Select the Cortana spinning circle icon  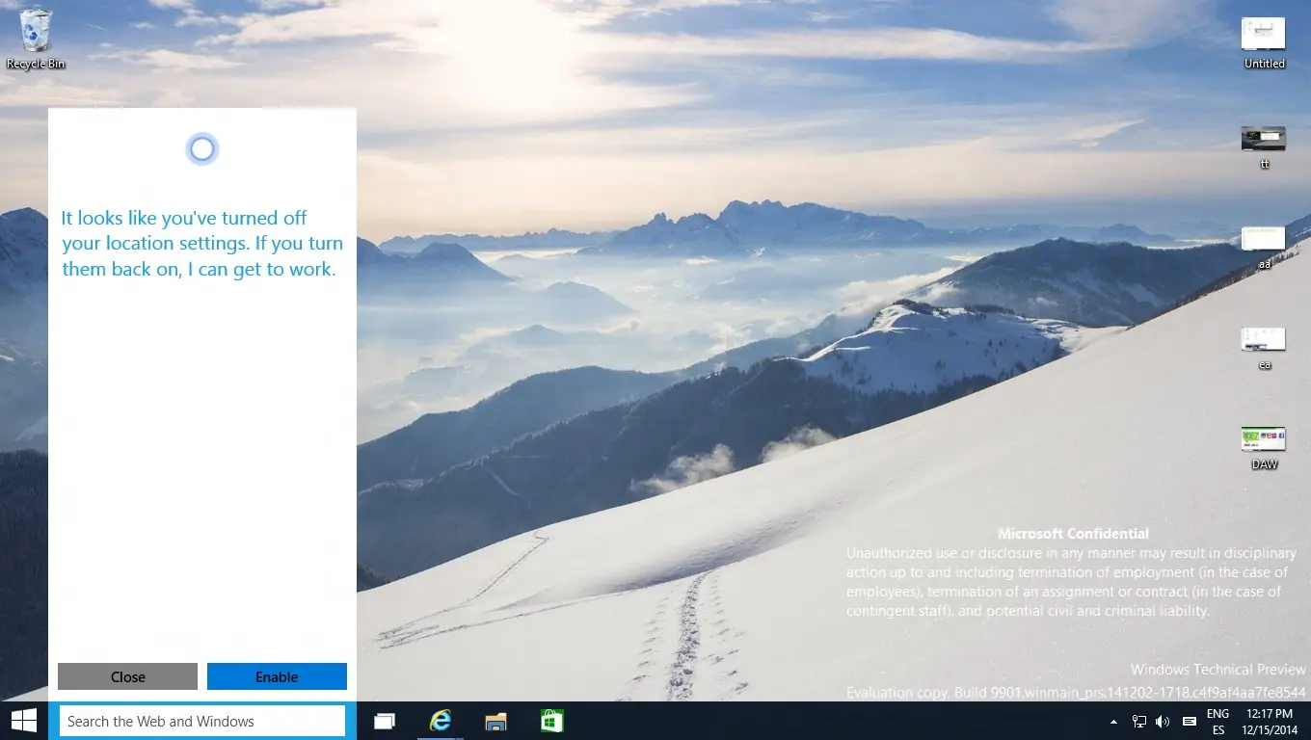pos(201,149)
